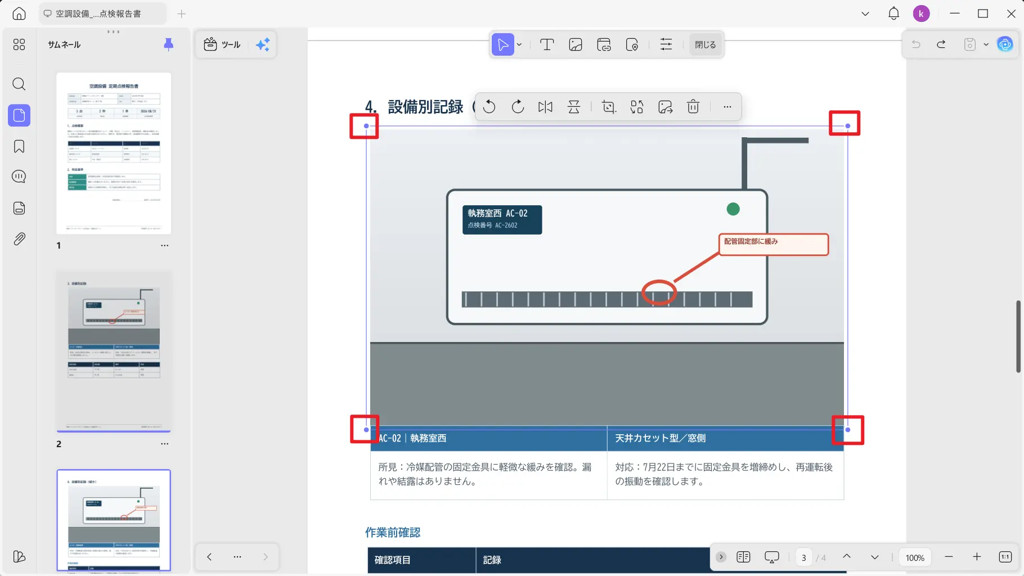Zoom out with the minus button
Image resolution: width=1024 pixels, height=576 pixels.
(949, 557)
